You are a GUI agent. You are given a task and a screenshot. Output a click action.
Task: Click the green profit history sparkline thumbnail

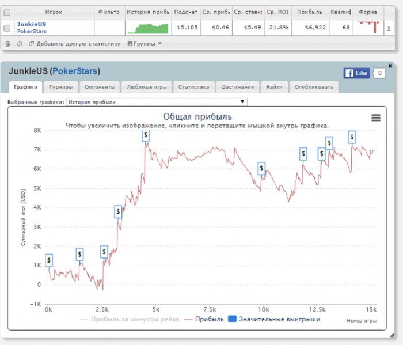click(x=148, y=28)
